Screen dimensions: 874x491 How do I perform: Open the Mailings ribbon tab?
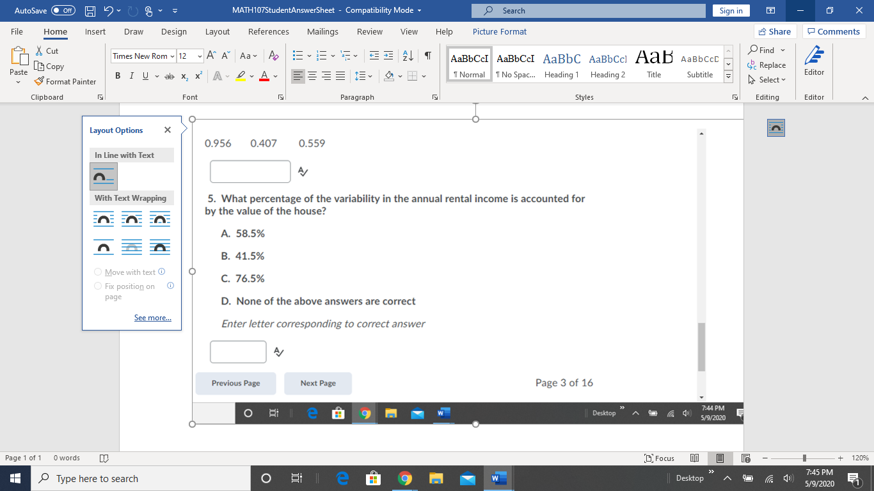pyautogui.click(x=322, y=31)
